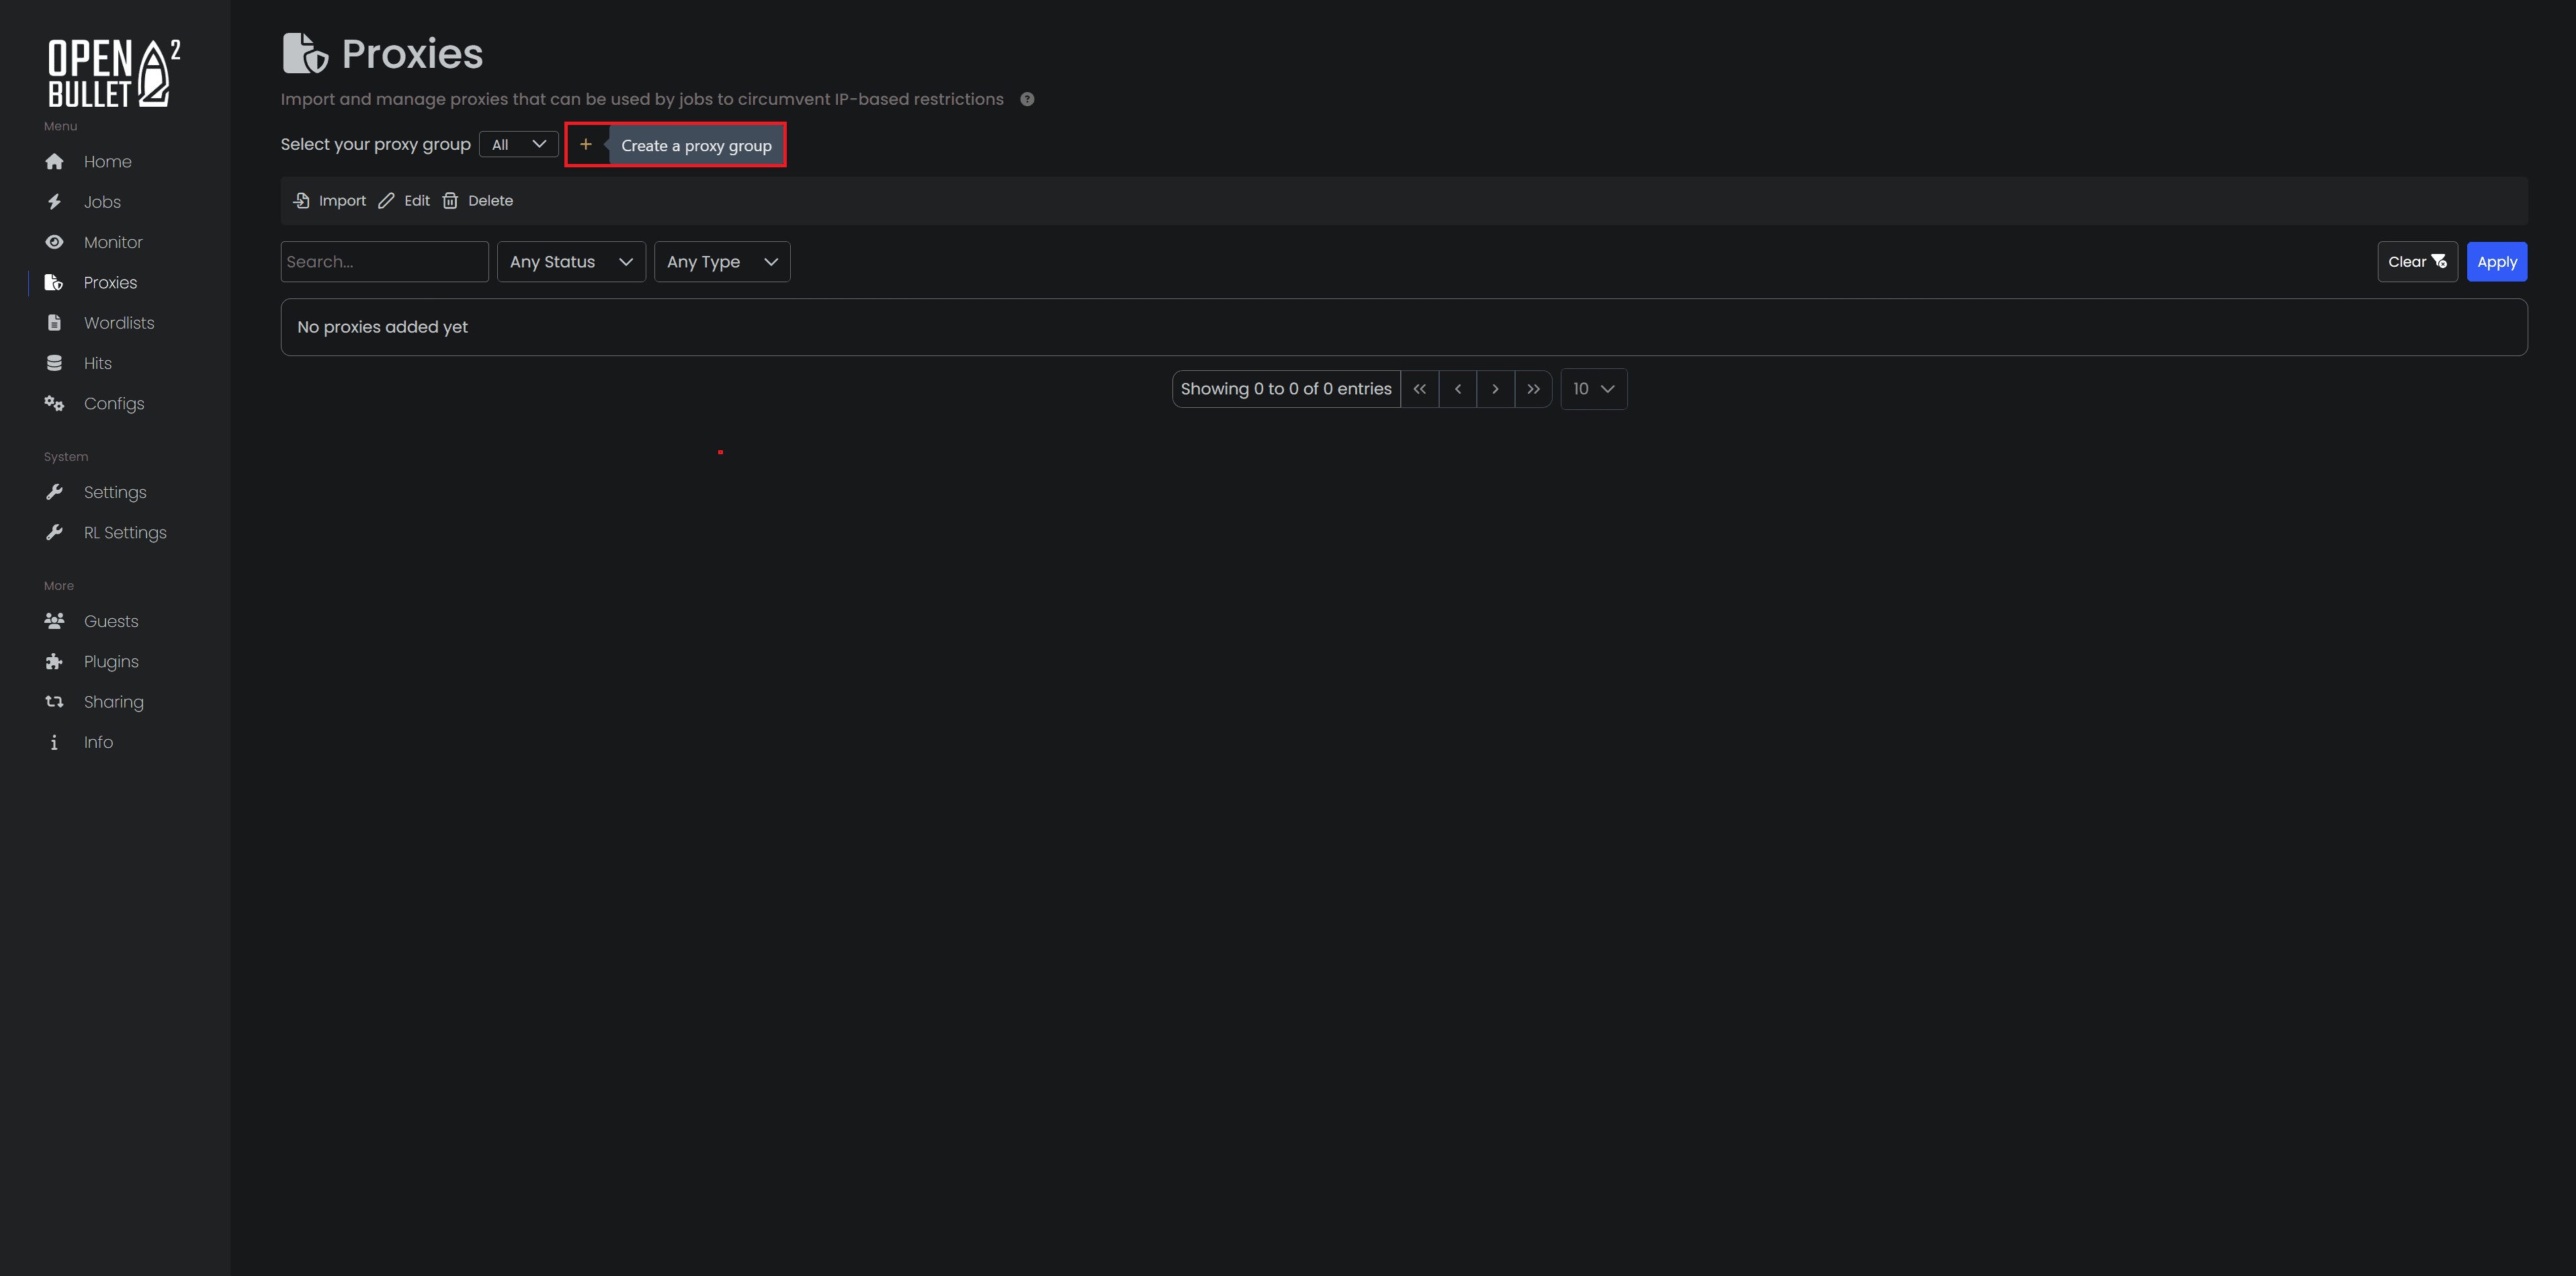The height and width of the screenshot is (1276, 2576).
Task: Open Monitor using the eye icon
Action: [54, 242]
